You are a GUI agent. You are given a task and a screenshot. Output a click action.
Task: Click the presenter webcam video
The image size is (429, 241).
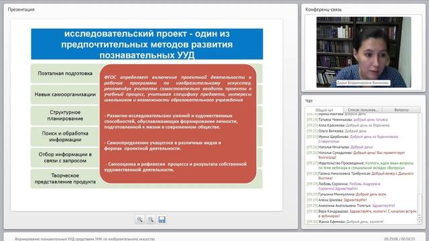[363, 52]
